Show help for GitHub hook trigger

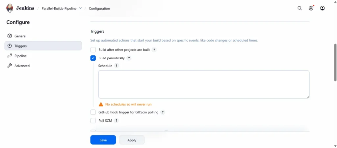pos(163,112)
